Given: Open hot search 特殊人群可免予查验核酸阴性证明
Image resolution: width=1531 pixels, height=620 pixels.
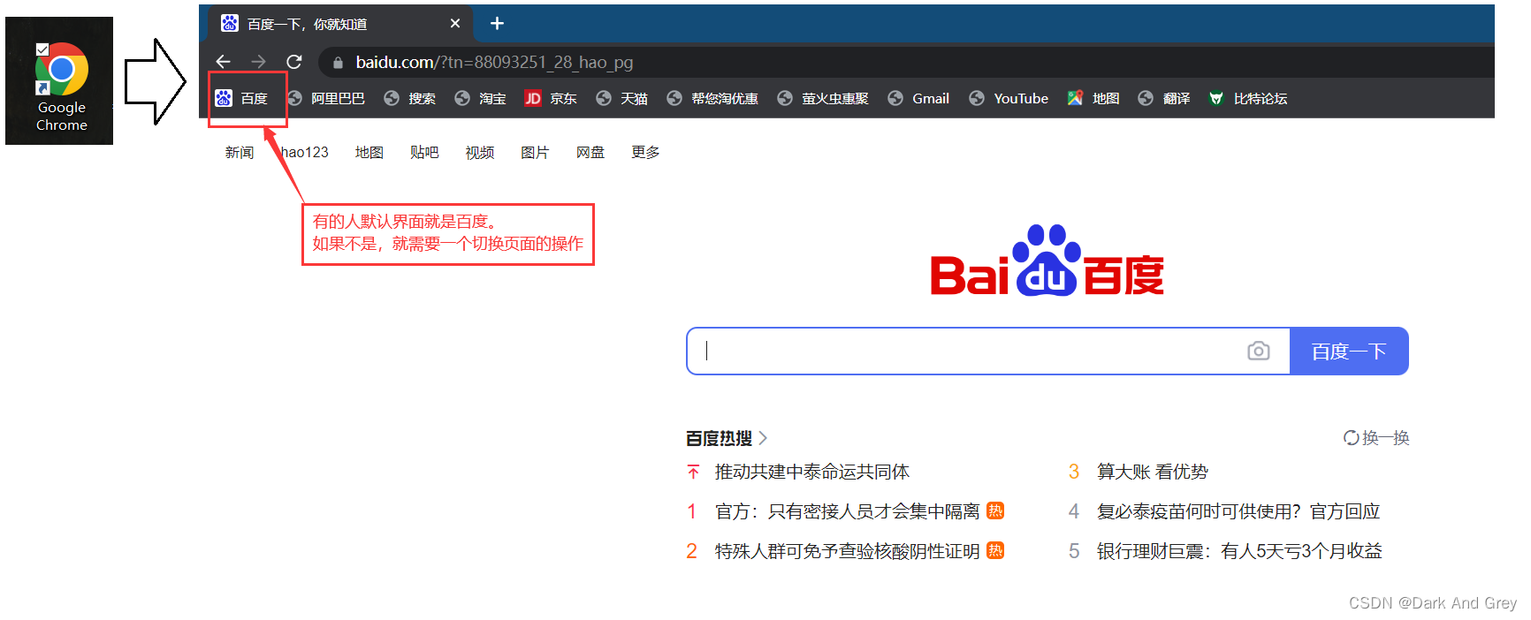Looking at the screenshot, I should [x=847, y=551].
